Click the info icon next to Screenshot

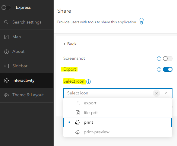click(159, 59)
